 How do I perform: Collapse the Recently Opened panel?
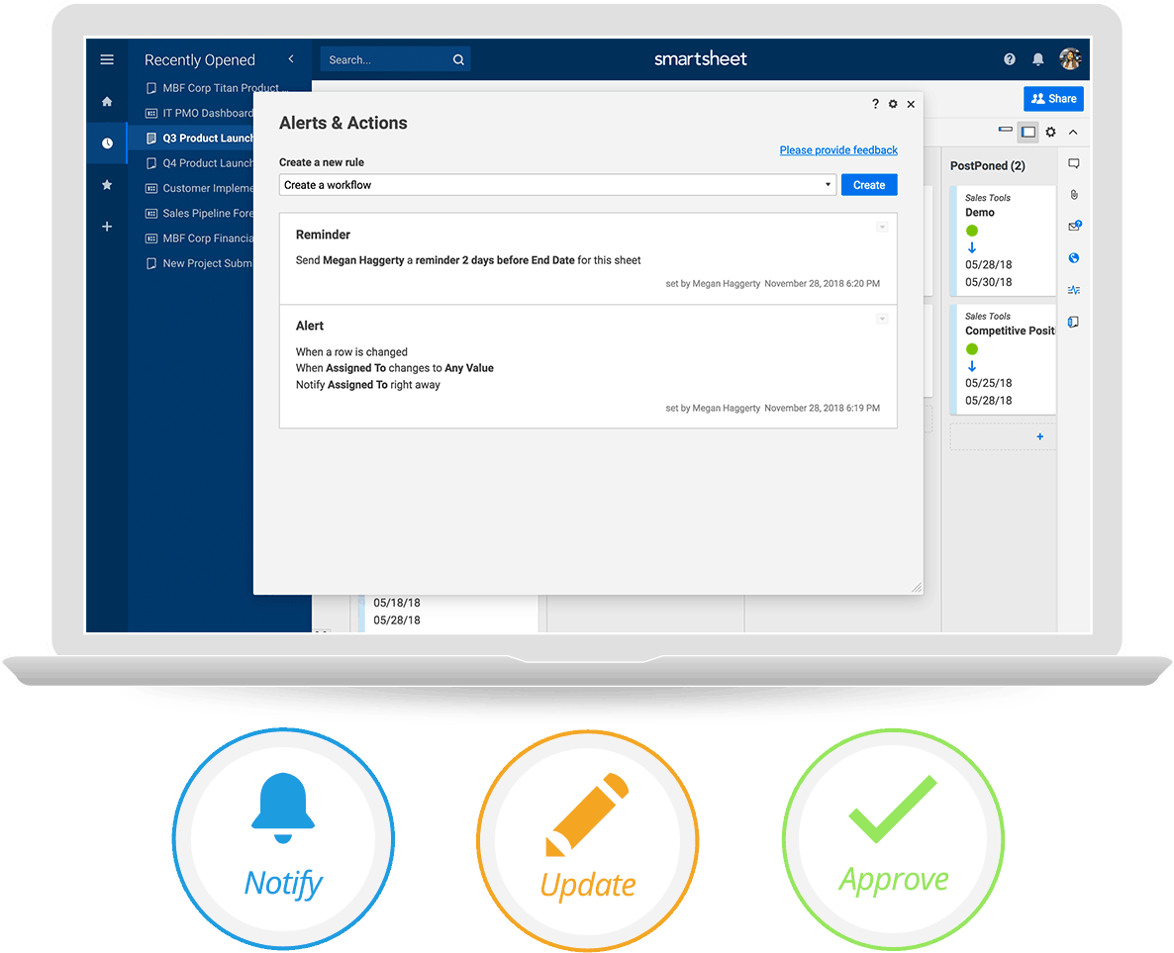tap(291, 59)
